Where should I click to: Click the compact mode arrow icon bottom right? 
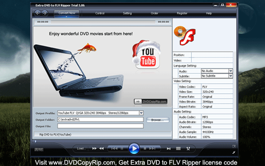(234, 153)
